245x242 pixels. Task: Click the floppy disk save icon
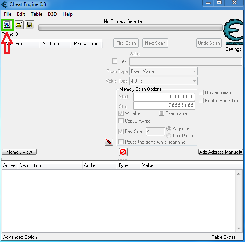click(29, 25)
